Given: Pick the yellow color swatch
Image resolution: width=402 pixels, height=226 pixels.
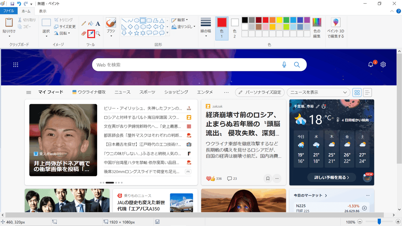Looking at the screenshot, I should tap(279, 20).
